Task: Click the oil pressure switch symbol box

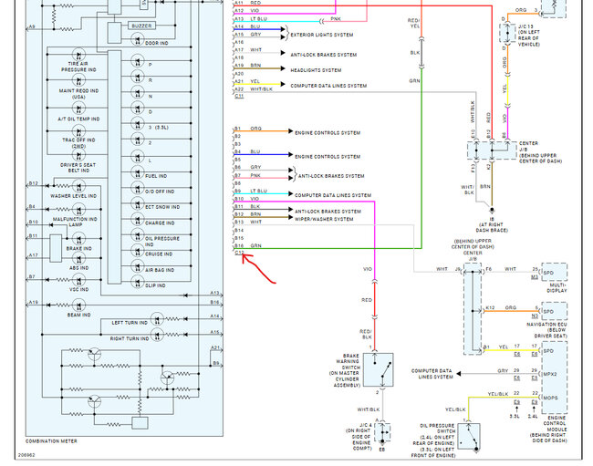Action: click(469, 436)
